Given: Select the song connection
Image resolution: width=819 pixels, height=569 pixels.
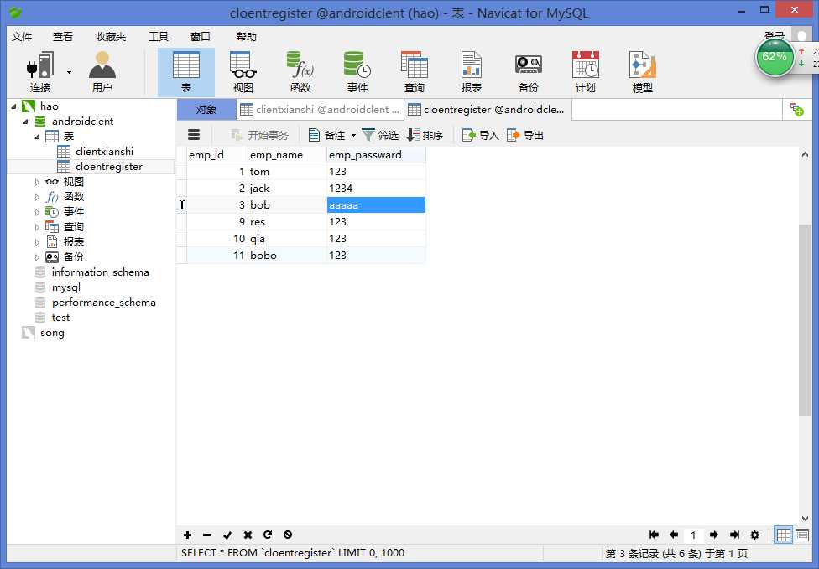Looking at the screenshot, I should (52, 333).
